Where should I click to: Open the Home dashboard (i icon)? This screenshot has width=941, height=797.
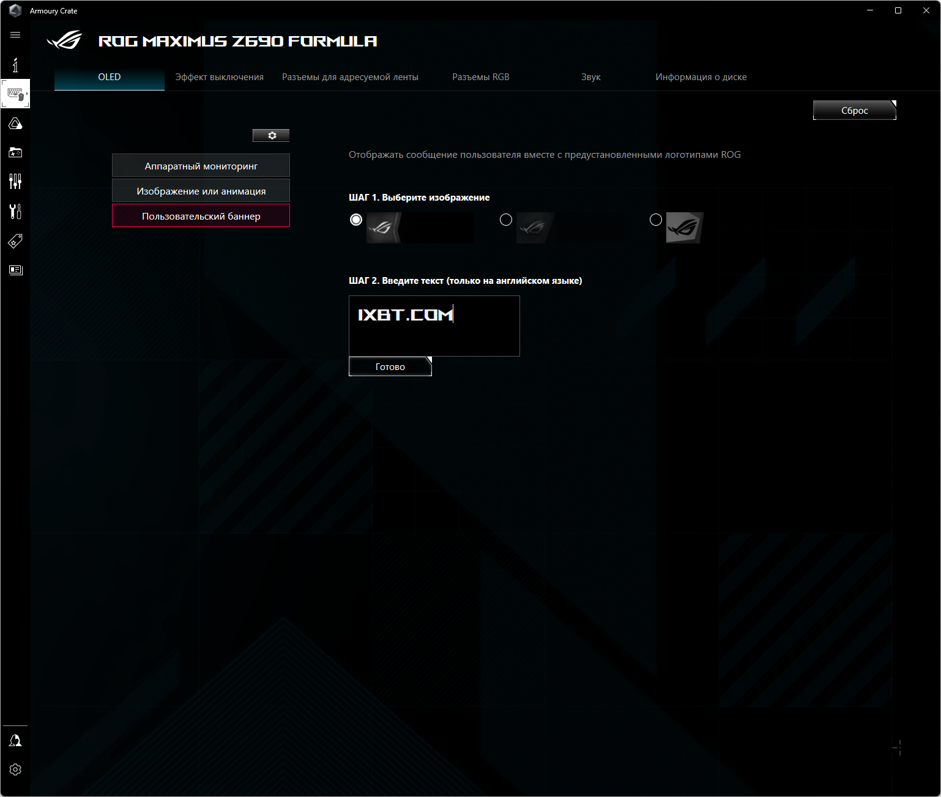coord(15,64)
